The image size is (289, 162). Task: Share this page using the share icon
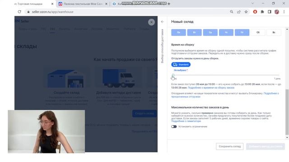[x=239, y=12]
